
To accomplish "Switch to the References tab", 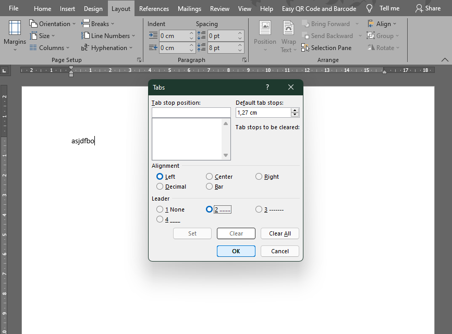I will point(154,9).
